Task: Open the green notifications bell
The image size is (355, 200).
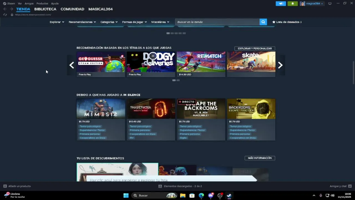Action: [x=292, y=4]
